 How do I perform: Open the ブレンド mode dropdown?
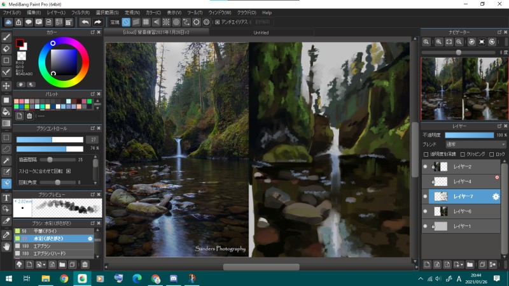tap(475, 145)
